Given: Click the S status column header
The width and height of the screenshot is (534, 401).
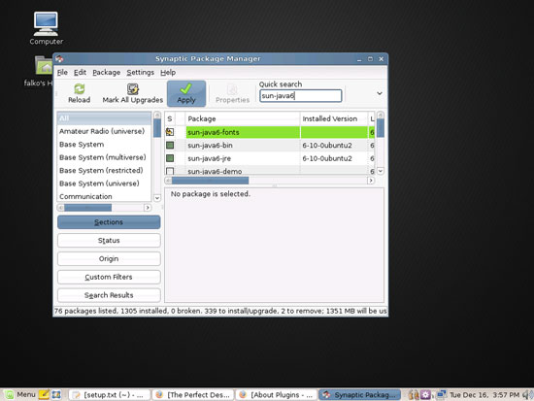Looking at the screenshot, I should (x=170, y=118).
